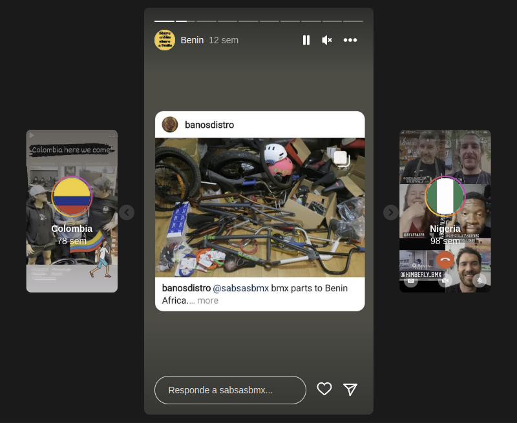The height and width of the screenshot is (423, 517).
Task: Jump to the first story progress segment
Action: click(x=164, y=21)
